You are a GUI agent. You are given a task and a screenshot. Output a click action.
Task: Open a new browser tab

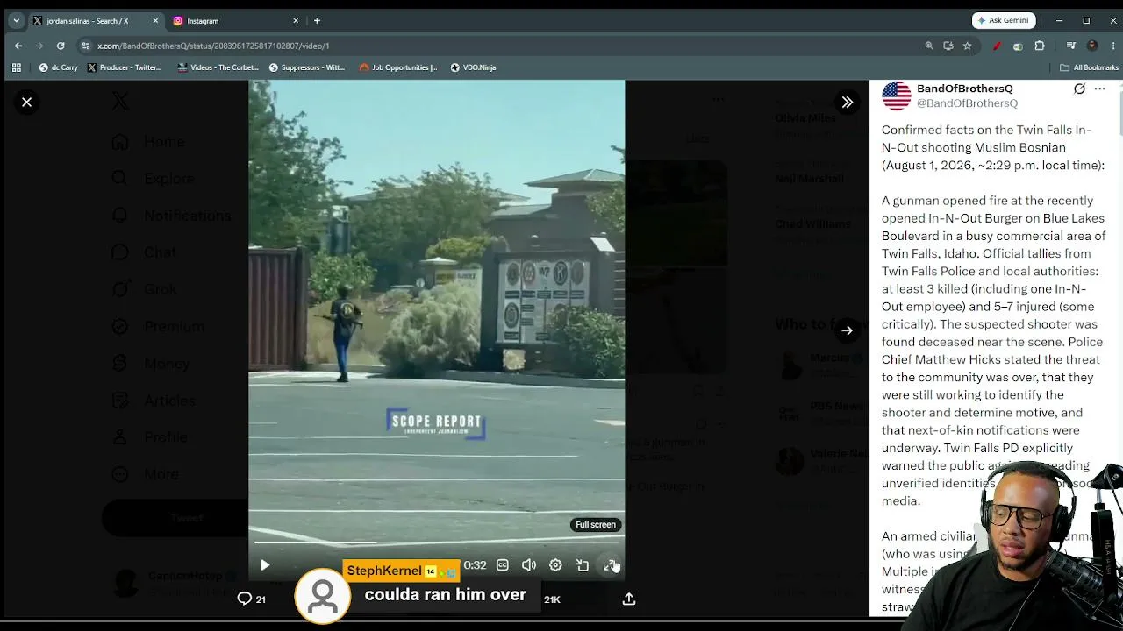coord(317,20)
